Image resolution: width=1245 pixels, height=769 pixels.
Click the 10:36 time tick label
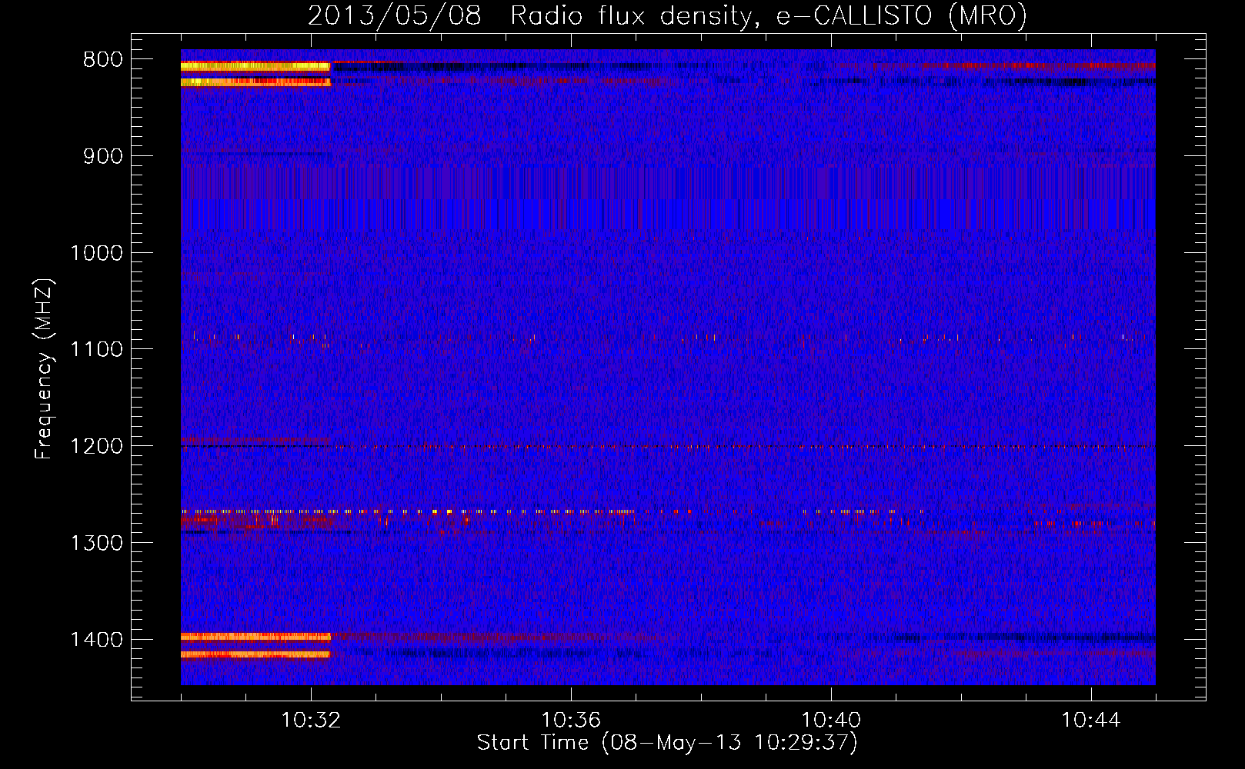coord(571,721)
